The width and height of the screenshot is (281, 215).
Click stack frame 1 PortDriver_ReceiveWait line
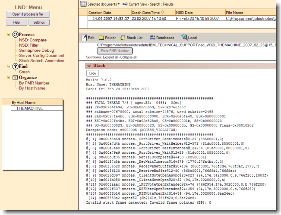pos(155,139)
